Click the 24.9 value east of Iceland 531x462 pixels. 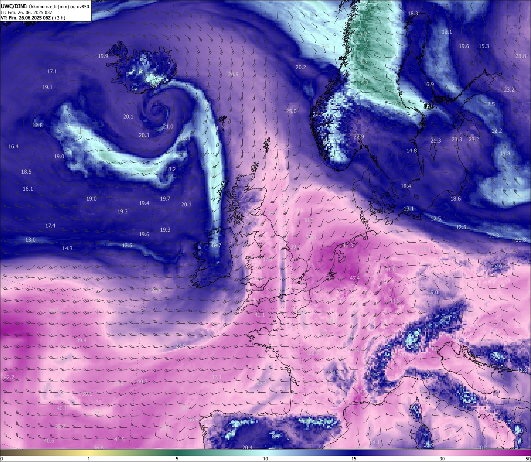[x=233, y=75]
